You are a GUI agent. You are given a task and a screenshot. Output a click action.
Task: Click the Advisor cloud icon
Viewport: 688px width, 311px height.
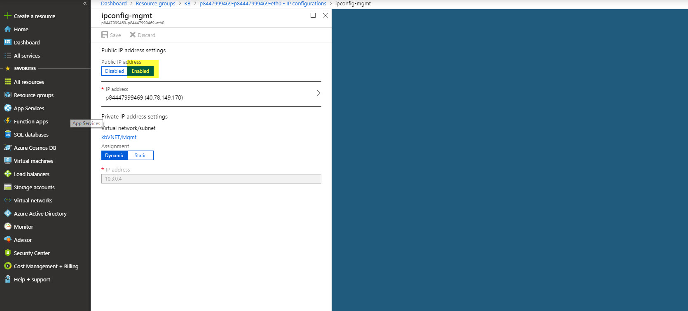pyautogui.click(x=7, y=240)
